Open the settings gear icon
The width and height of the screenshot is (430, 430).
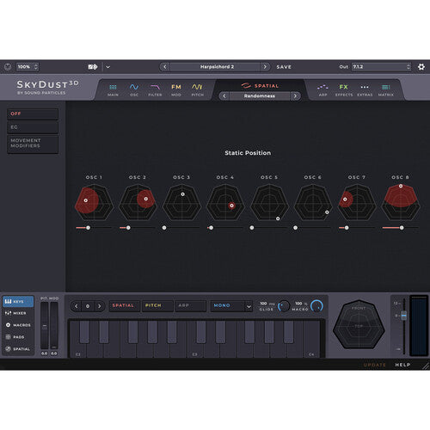[x=421, y=67]
